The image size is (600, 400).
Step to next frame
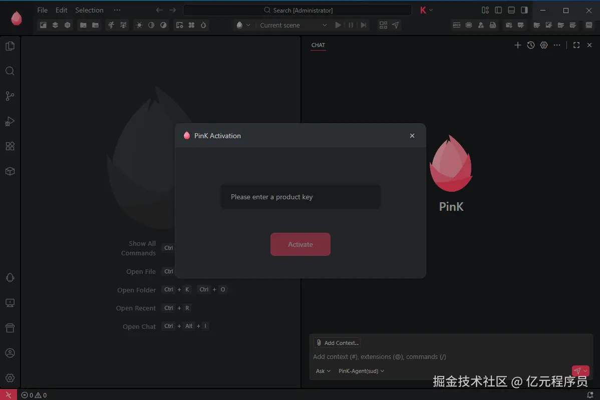[364, 25]
